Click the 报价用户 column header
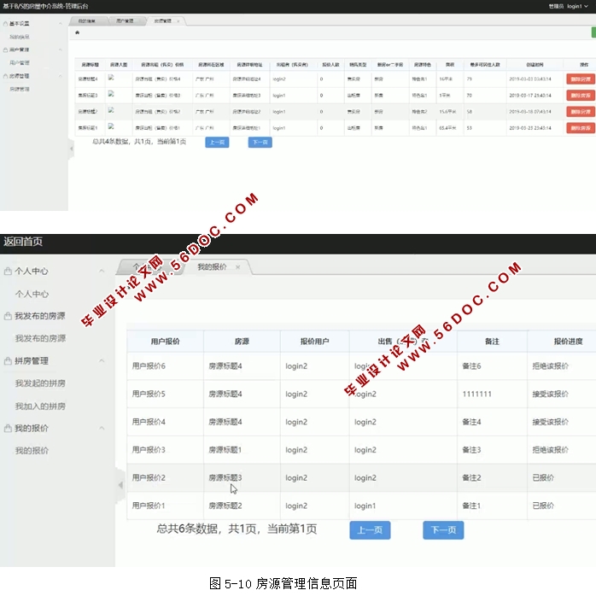Image resolution: width=596 pixels, height=602 pixels. pyautogui.click(x=314, y=342)
